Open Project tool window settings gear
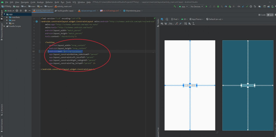The width and height of the screenshot is (276, 137). click(26, 11)
